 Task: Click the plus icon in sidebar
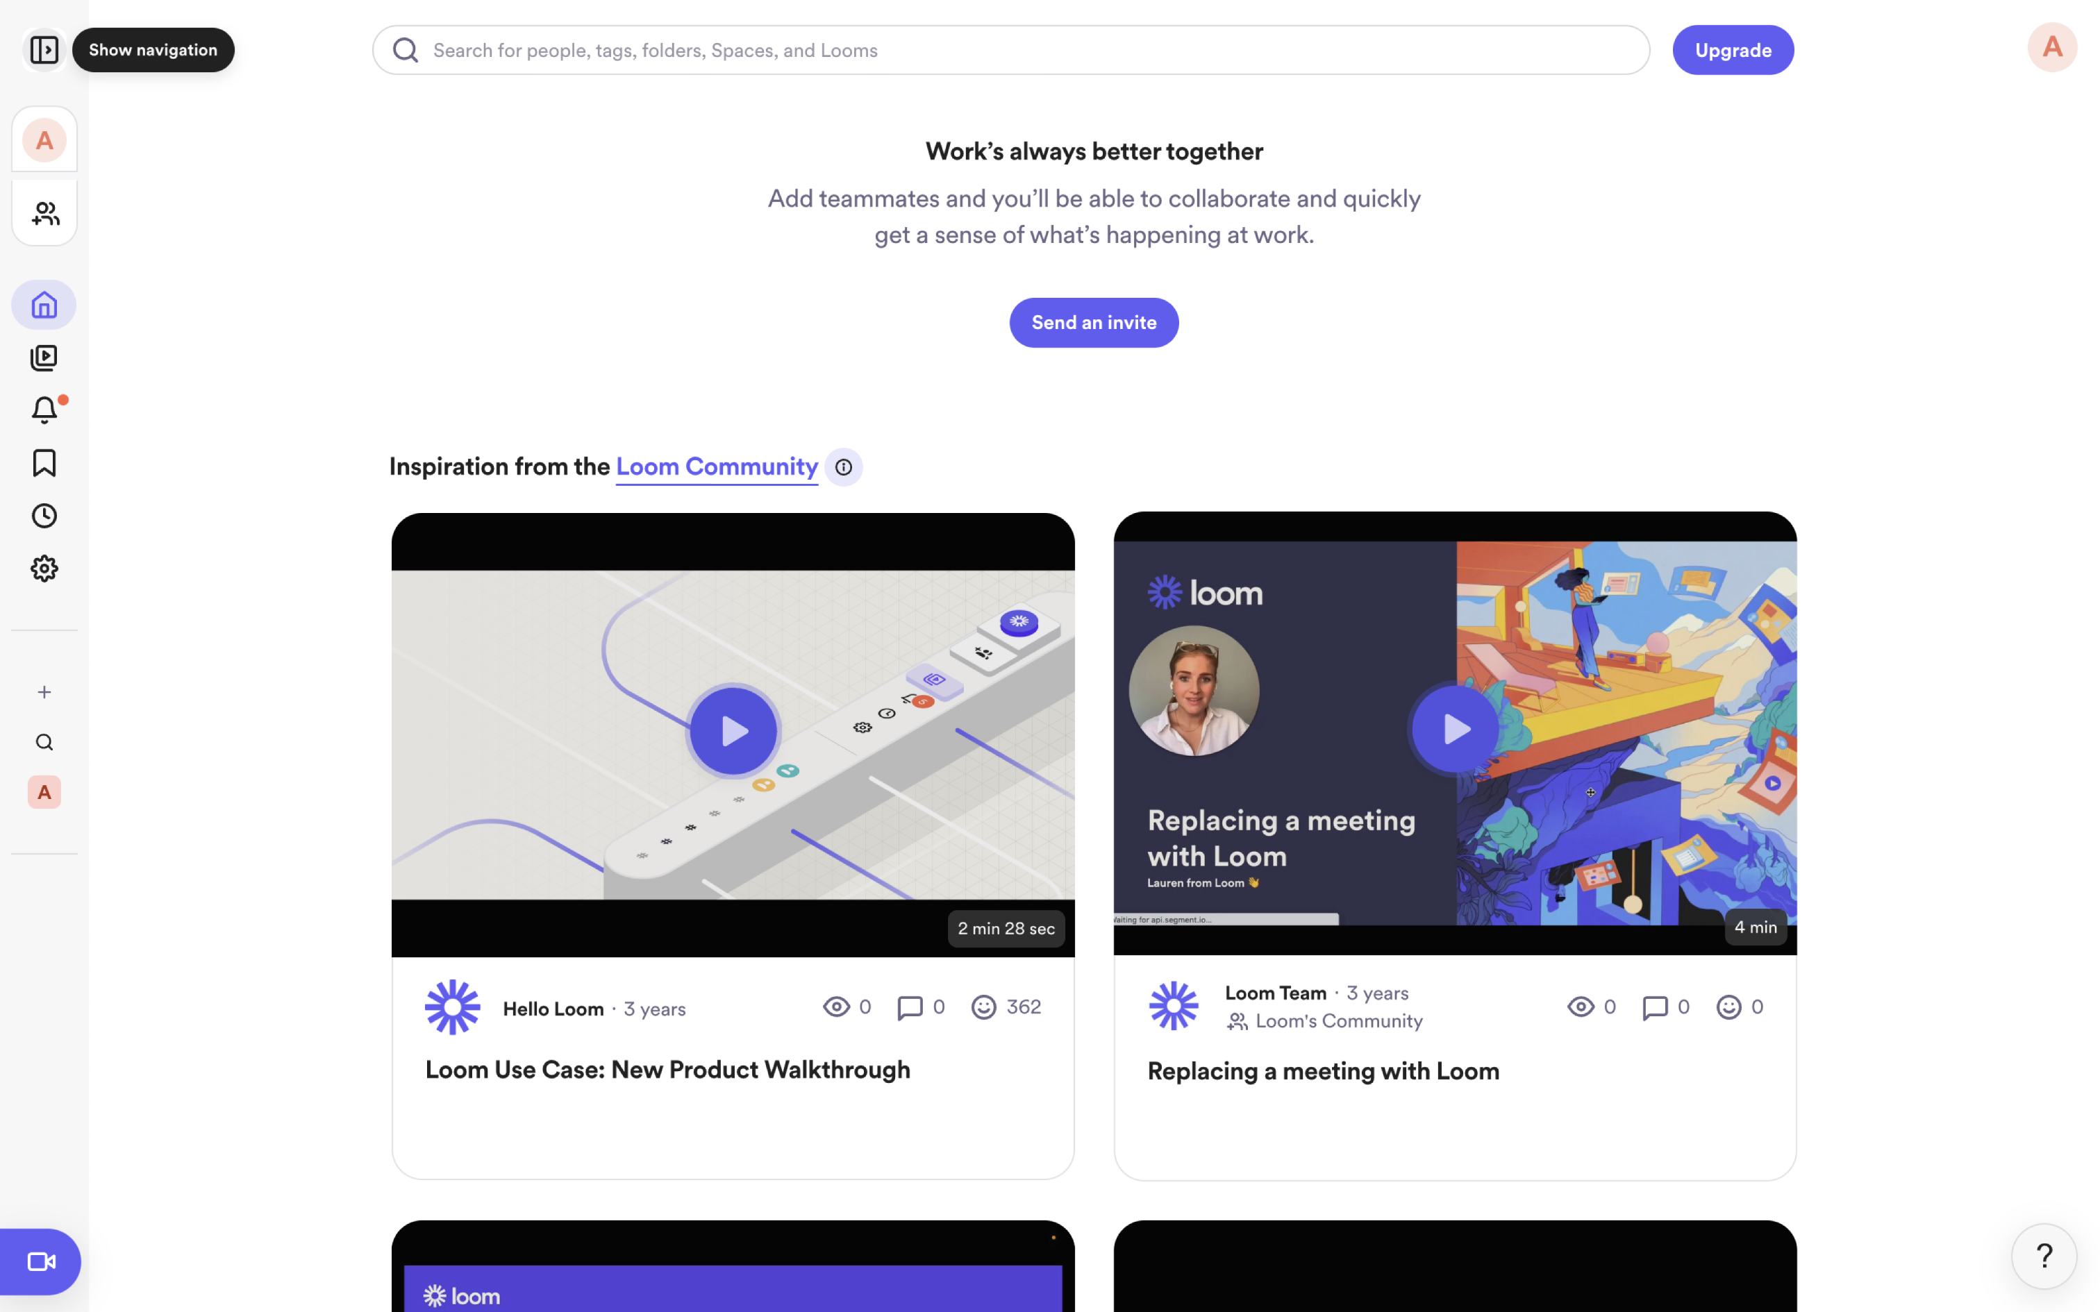tap(44, 691)
